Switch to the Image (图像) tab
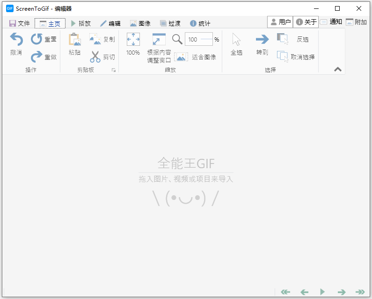This screenshot has width=372, height=299. [140, 23]
